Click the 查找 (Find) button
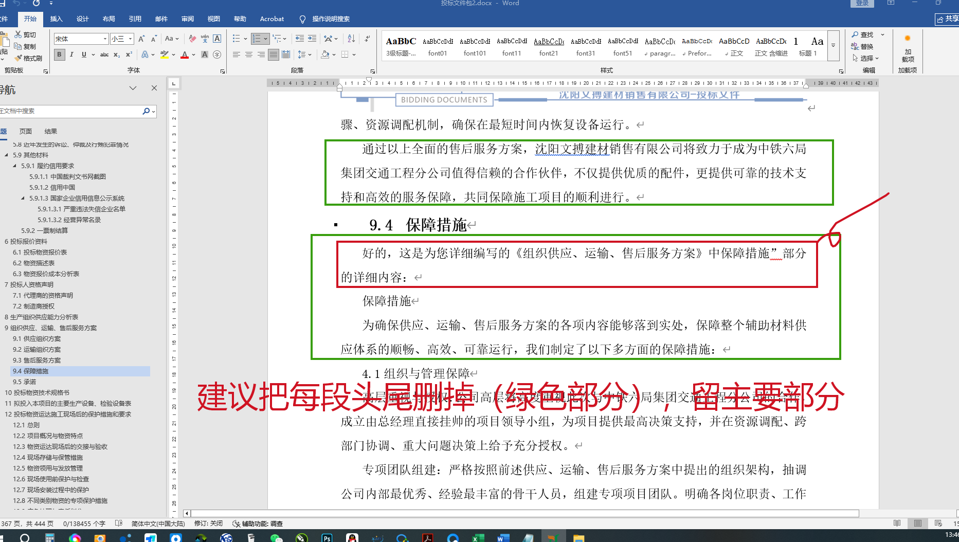 [862, 34]
